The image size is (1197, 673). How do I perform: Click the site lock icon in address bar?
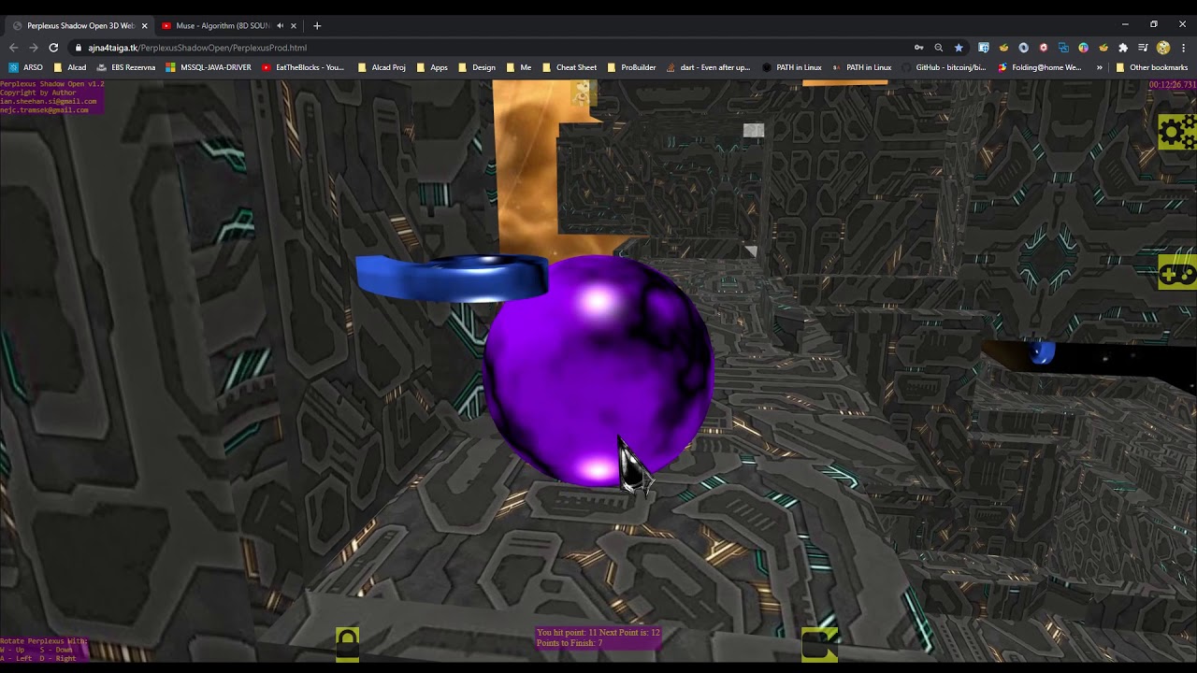click(79, 48)
